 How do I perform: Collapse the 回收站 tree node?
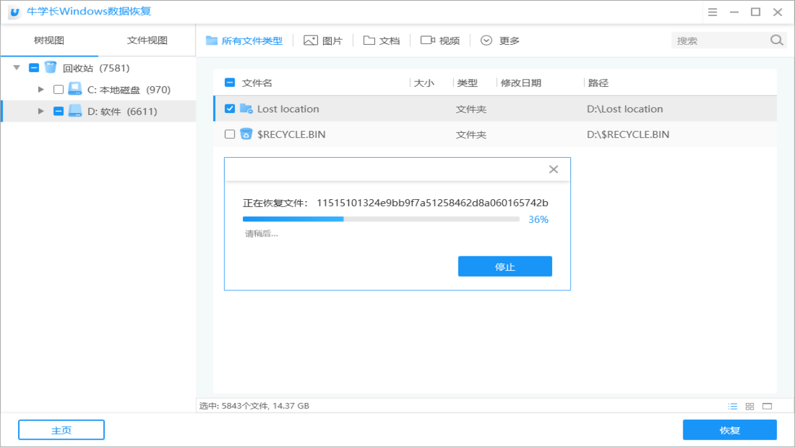15,67
